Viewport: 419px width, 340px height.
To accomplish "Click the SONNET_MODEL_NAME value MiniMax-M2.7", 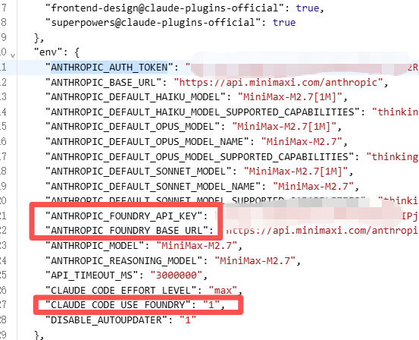I will tap(313, 186).
